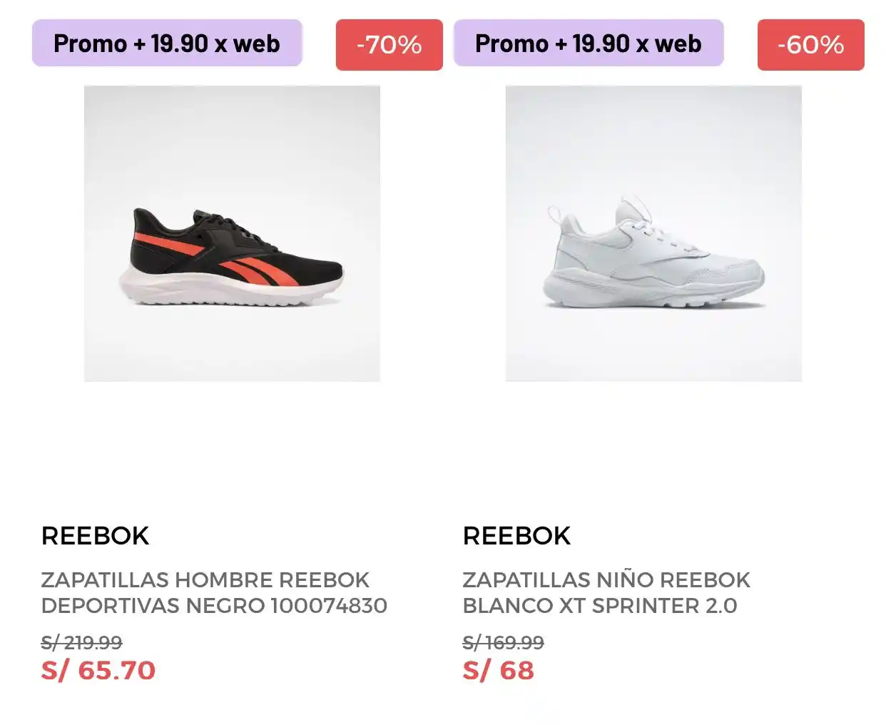Screen dimensions: 886x725
Task: Select the left Promo + 19.90 x web tag
Action: click(x=167, y=44)
